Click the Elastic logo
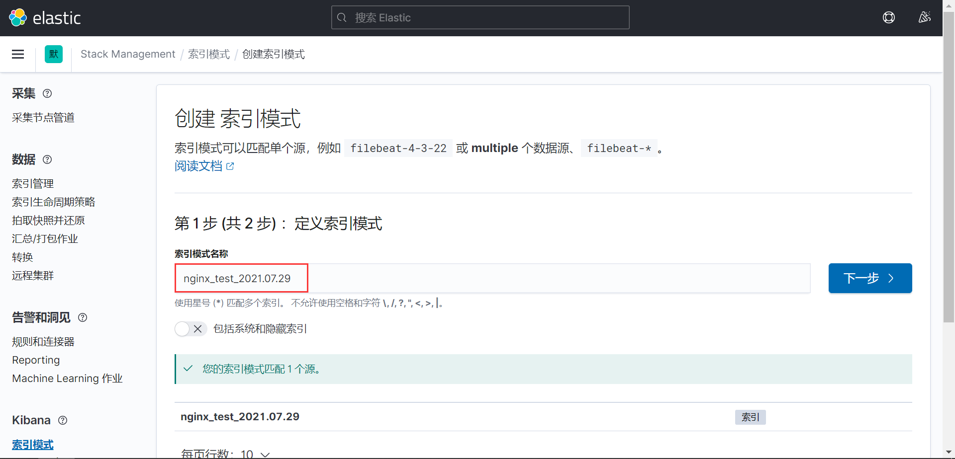The height and width of the screenshot is (459, 955). 45,18
